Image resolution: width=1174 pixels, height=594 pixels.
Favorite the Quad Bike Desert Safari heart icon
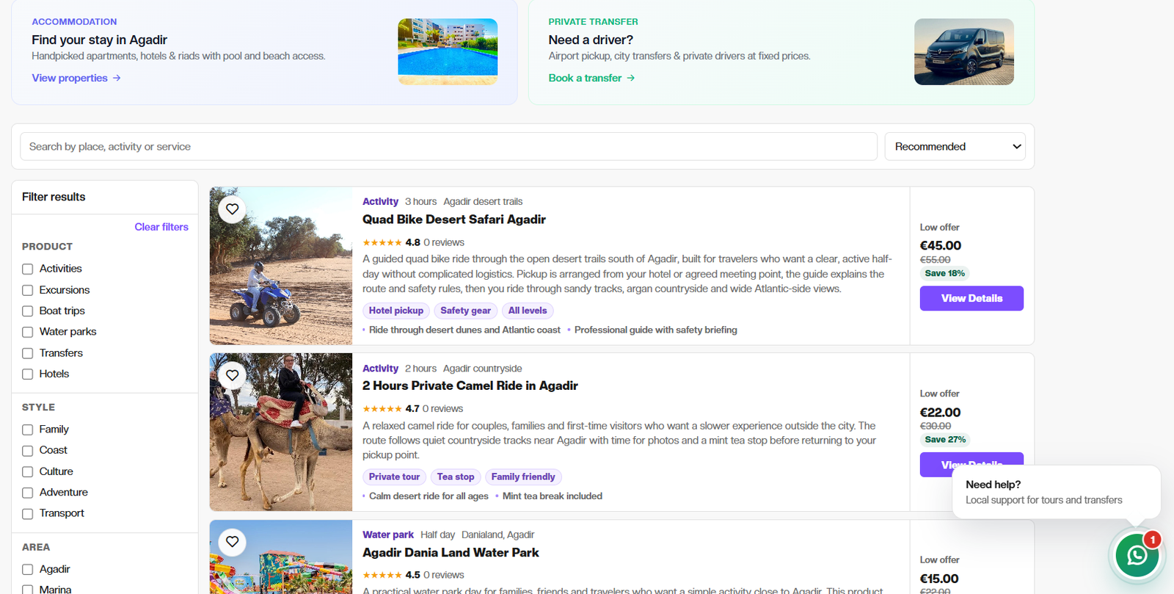[x=232, y=209]
